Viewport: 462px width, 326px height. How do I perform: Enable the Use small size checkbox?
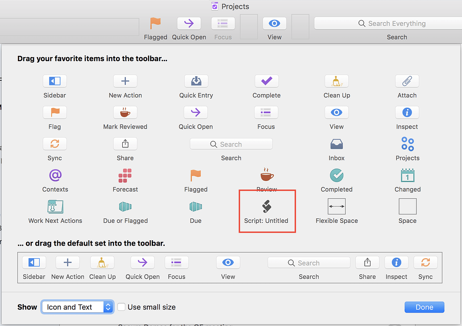121,307
